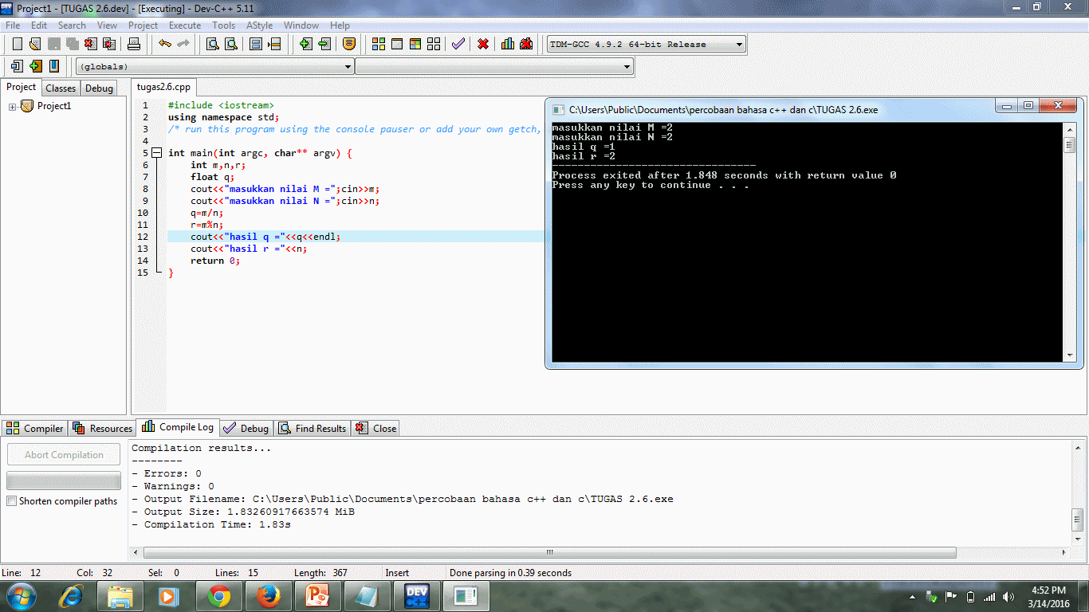Click the Undo arrow icon
This screenshot has width=1089, height=612.
point(165,44)
